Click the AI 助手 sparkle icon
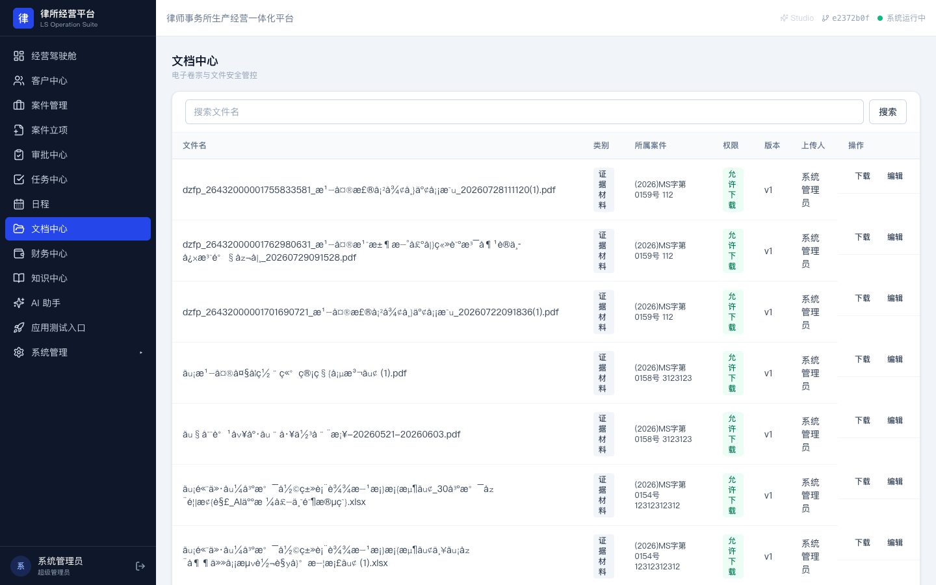This screenshot has width=936, height=585. [19, 303]
